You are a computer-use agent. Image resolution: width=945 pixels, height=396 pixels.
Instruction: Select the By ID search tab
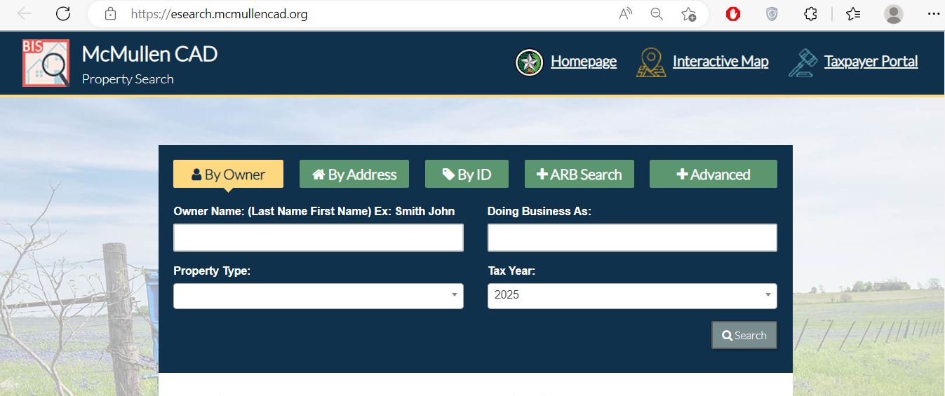(x=467, y=175)
